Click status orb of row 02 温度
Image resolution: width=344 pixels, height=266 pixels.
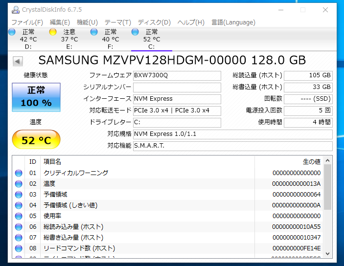pyautogui.click(x=19, y=184)
